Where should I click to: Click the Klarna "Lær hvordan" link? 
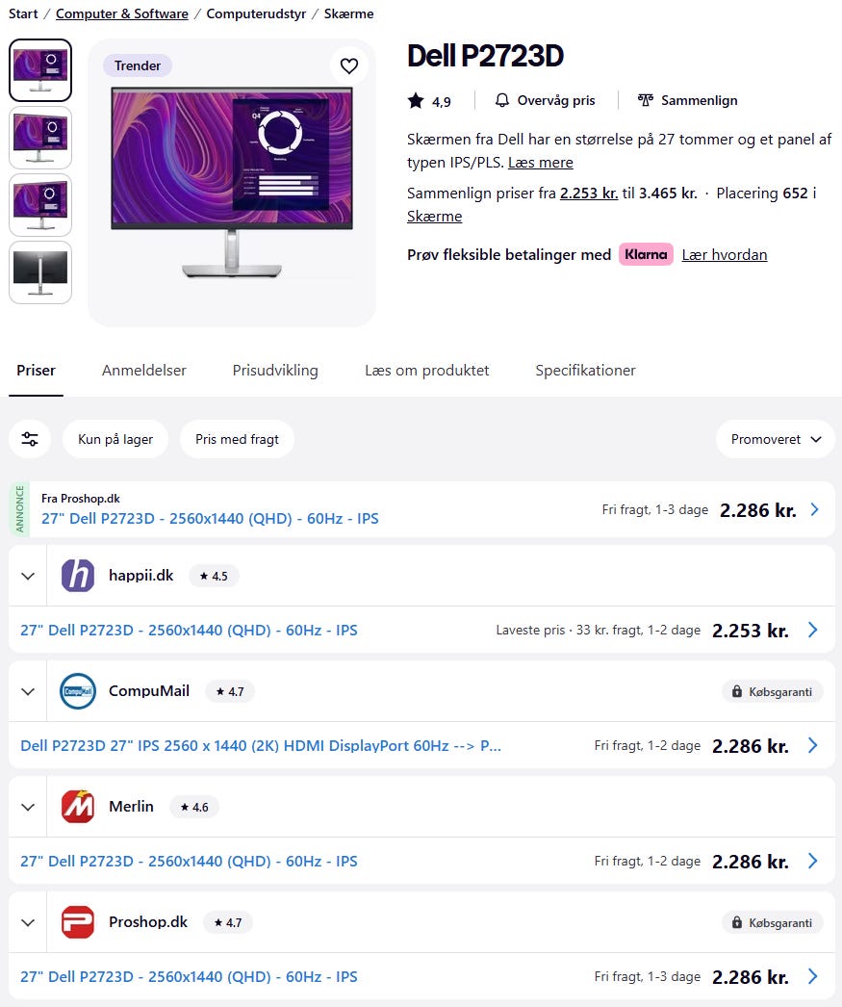(x=724, y=255)
